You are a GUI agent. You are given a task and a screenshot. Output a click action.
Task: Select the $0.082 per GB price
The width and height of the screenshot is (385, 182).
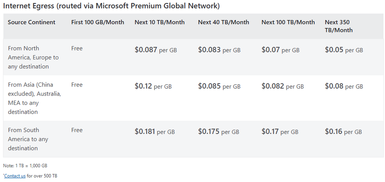pyautogui.click(x=282, y=86)
